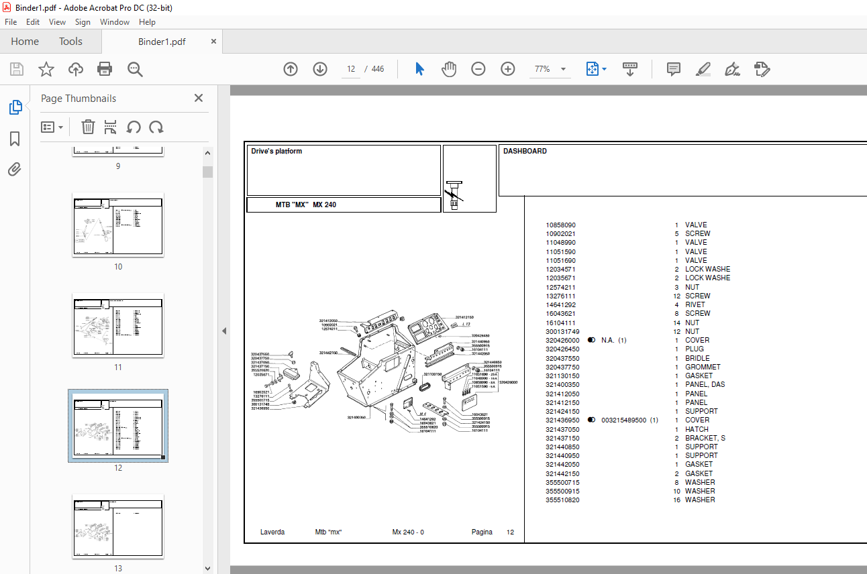Open the Sign menu
Image resolution: width=867 pixels, height=574 pixels.
pos(83,22)
